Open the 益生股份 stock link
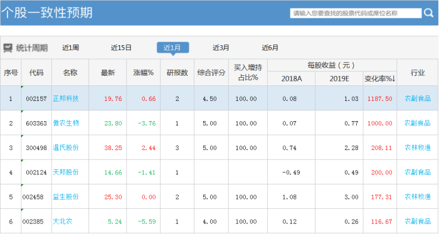 click(66, 197)
